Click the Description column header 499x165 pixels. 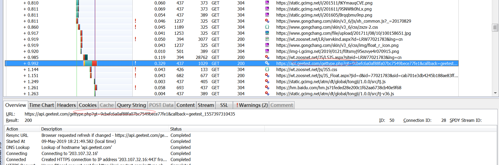tap(52, 129)
